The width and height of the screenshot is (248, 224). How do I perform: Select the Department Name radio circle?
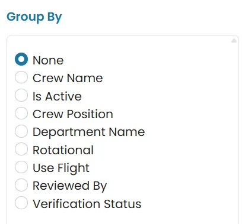(x=21, y=131)
